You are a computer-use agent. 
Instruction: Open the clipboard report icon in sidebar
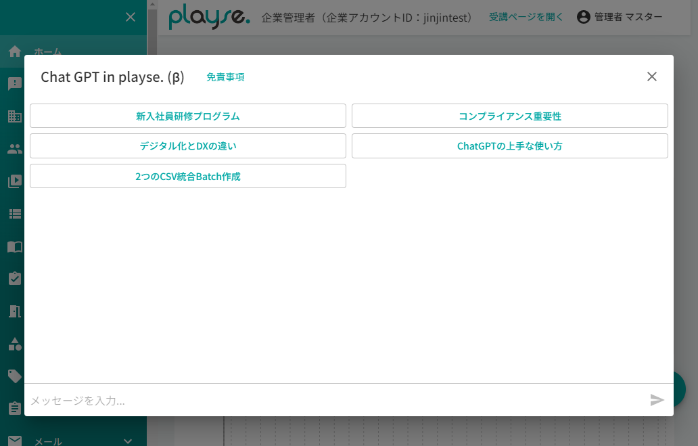coord(15,408)
